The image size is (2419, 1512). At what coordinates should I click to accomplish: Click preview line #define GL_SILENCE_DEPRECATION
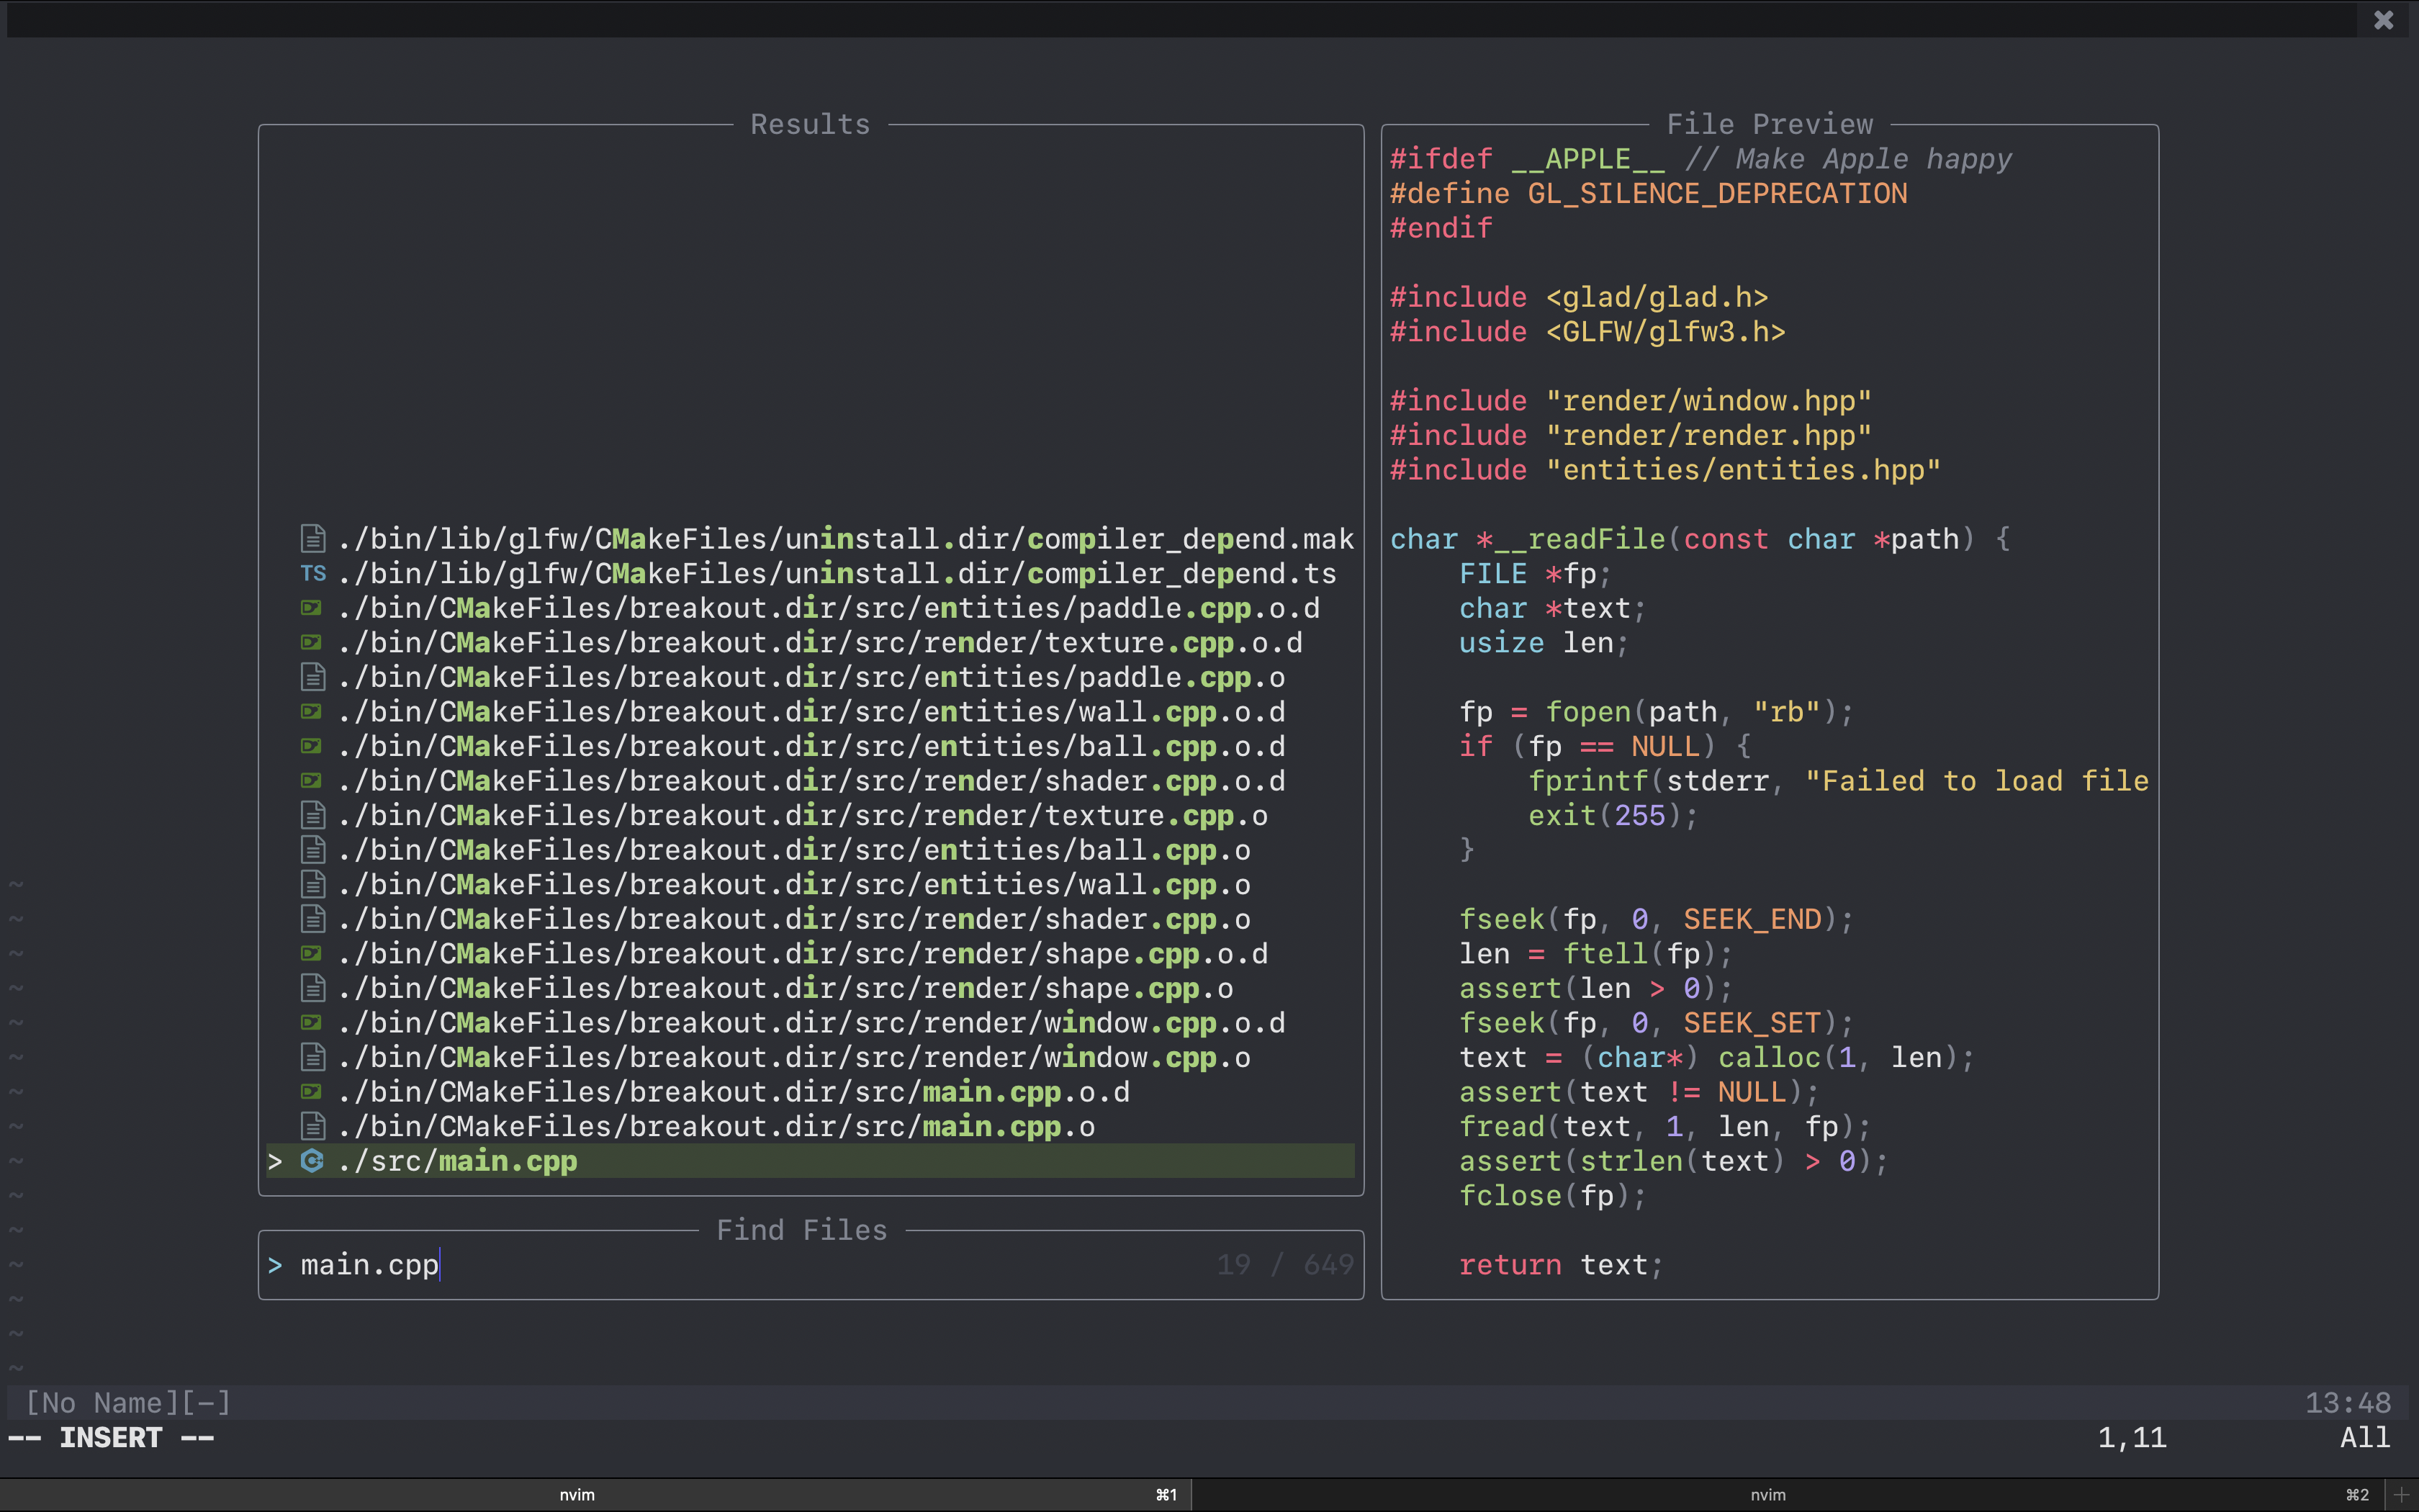pyautogui.click(x=1649, y=194)
